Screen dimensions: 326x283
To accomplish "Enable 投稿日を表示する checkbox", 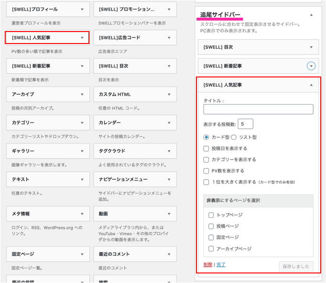I will [206, 149].
